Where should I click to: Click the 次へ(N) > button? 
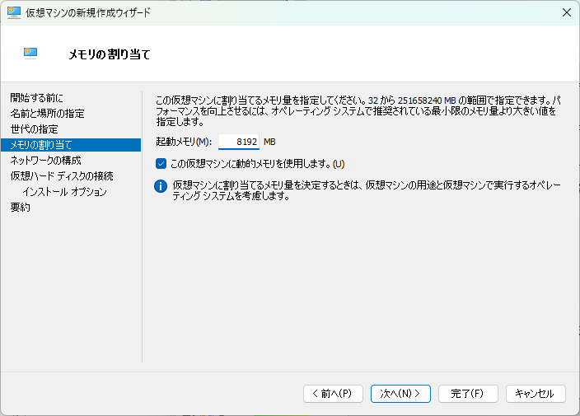[x=400, y=394]
